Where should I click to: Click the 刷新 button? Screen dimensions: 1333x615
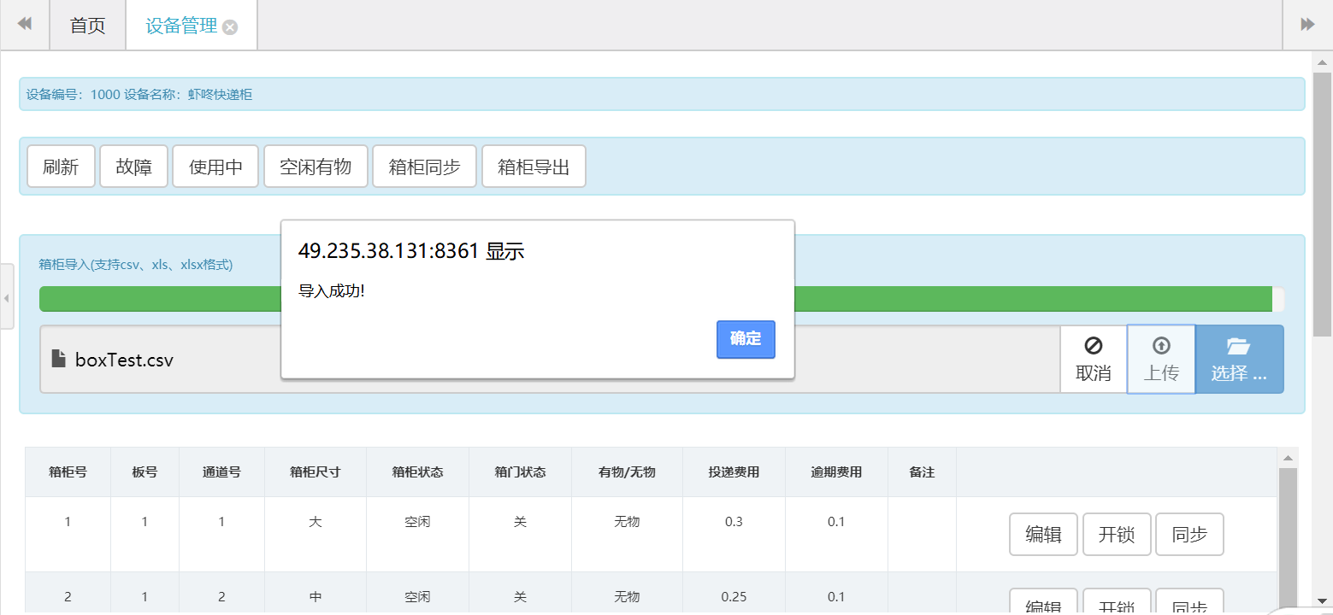click(61, 167)
